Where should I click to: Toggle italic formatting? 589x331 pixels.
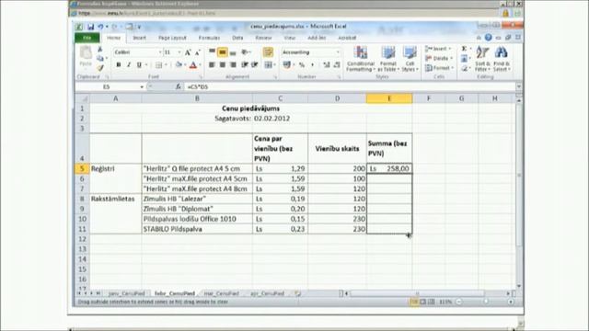[129, 65]
